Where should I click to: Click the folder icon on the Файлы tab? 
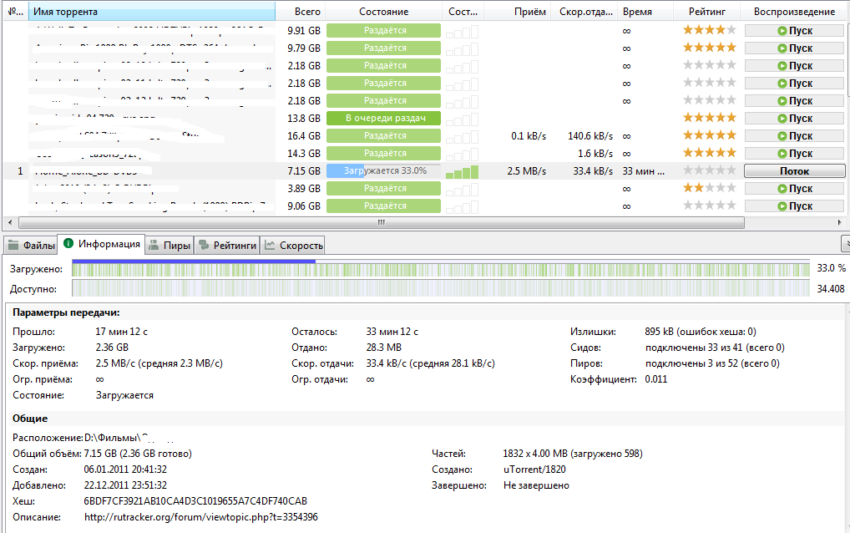pos(14,245)
